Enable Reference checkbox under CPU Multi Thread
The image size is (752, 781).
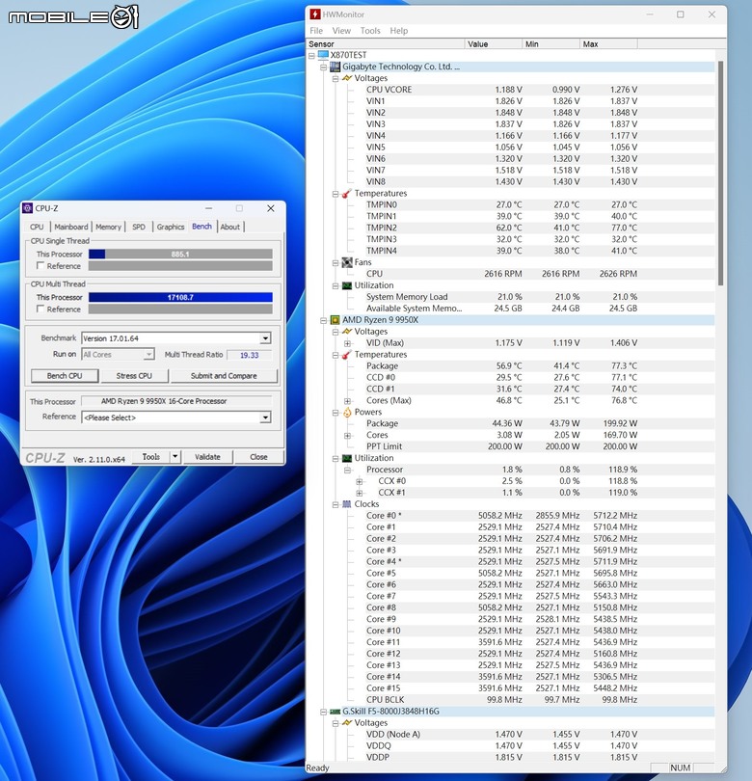pyautogui.click(x=40, y=309)
